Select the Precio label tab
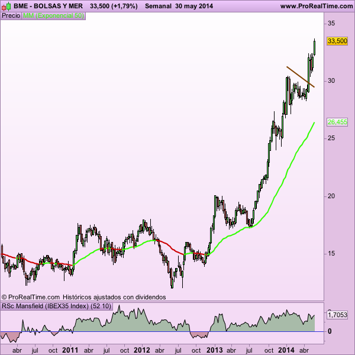Viewport: 355px width, 355px height. point(11,15)
